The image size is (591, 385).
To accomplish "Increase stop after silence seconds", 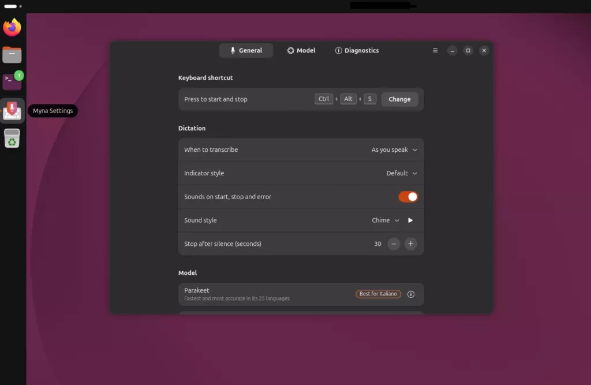I will [x=410, y=244].
